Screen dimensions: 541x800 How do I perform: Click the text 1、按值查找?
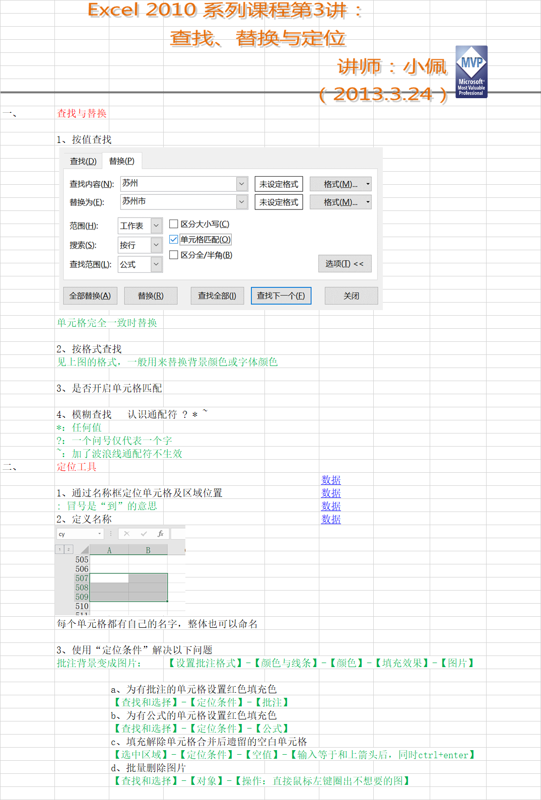[84, 139]
